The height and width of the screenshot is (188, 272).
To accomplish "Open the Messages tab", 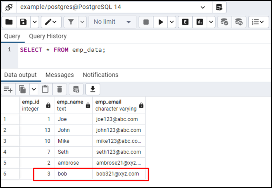I will tap(59, 75).
